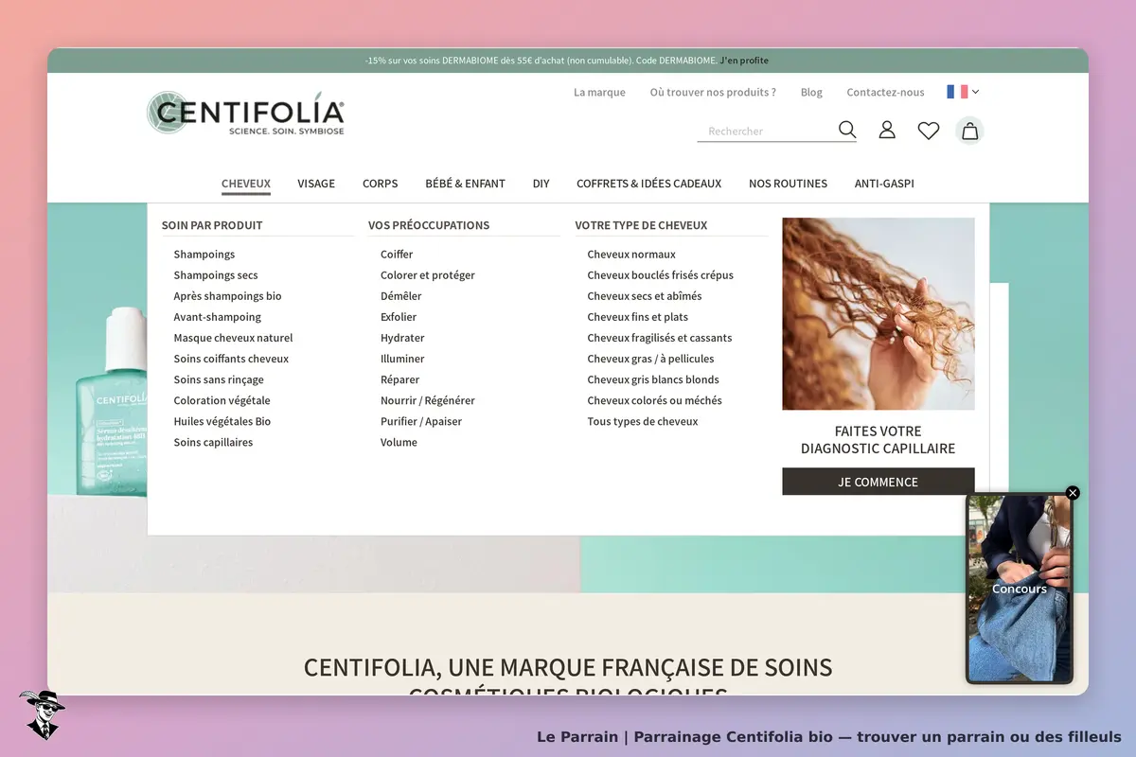
Task: Select Shampoings submenu item
Action: tap(204, 255)
